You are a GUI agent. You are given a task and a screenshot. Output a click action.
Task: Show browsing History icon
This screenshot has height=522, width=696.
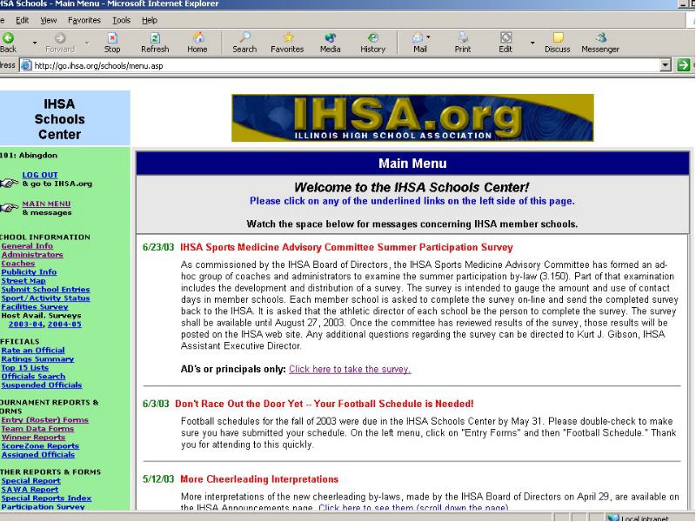click(x=373, y=37)
